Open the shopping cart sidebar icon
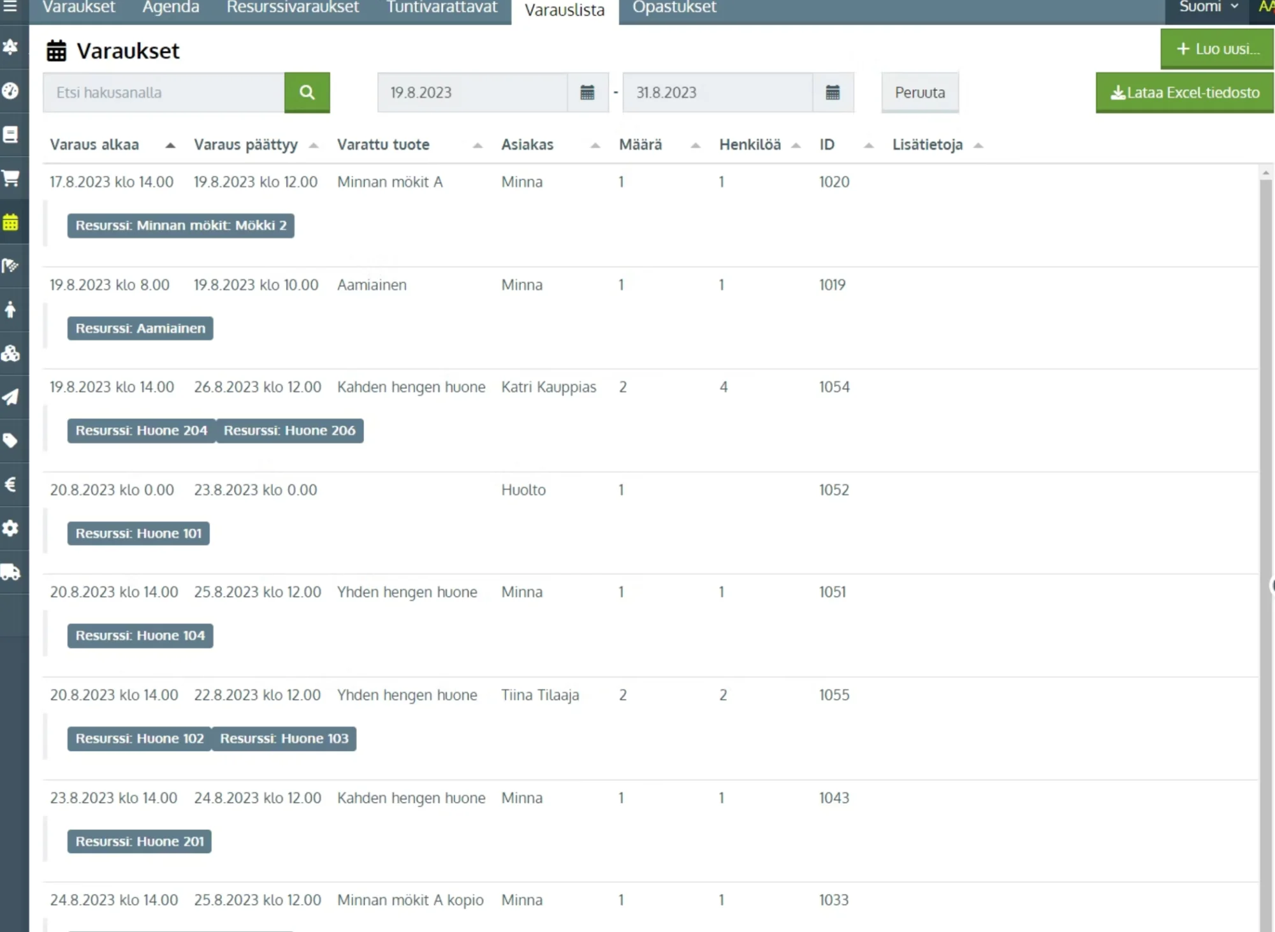 pyautogui.click(x=10, y=178)
